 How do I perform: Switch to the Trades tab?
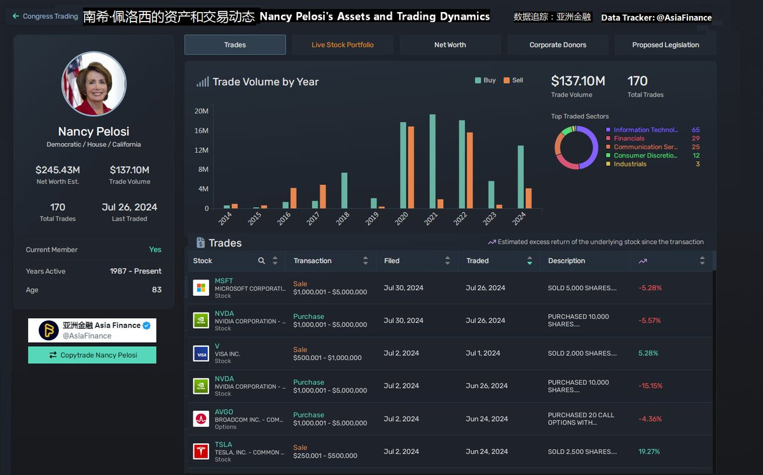(x=235, y=45)
